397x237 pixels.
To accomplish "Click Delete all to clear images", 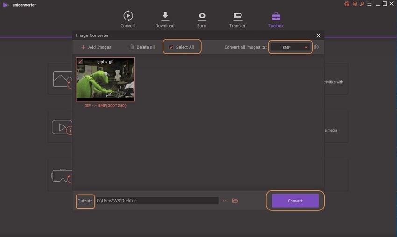I will coord(142,47).
